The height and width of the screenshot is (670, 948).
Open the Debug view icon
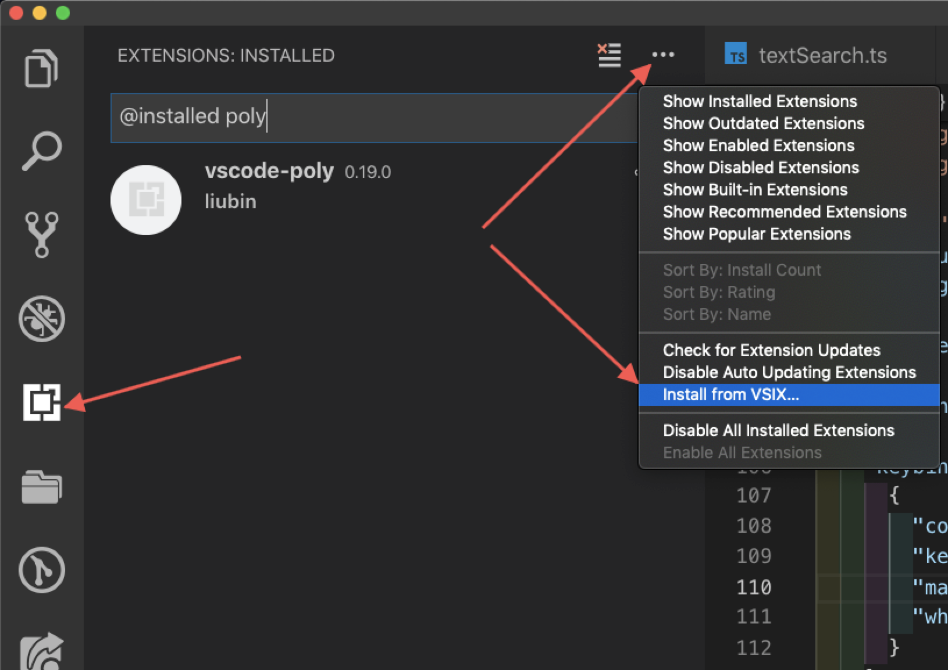[41, 319]
